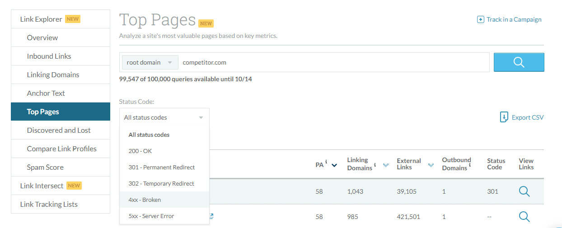Click the Export CSV download icon
Viewport: 562px width, 228px height.
(504, 117)
